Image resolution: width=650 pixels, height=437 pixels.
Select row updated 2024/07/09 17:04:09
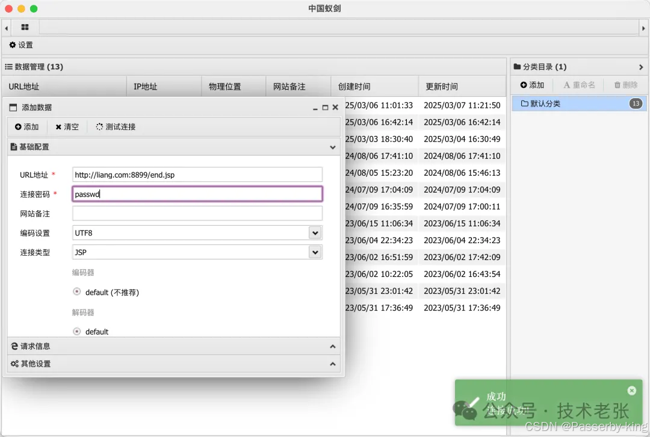pos(462,190)
